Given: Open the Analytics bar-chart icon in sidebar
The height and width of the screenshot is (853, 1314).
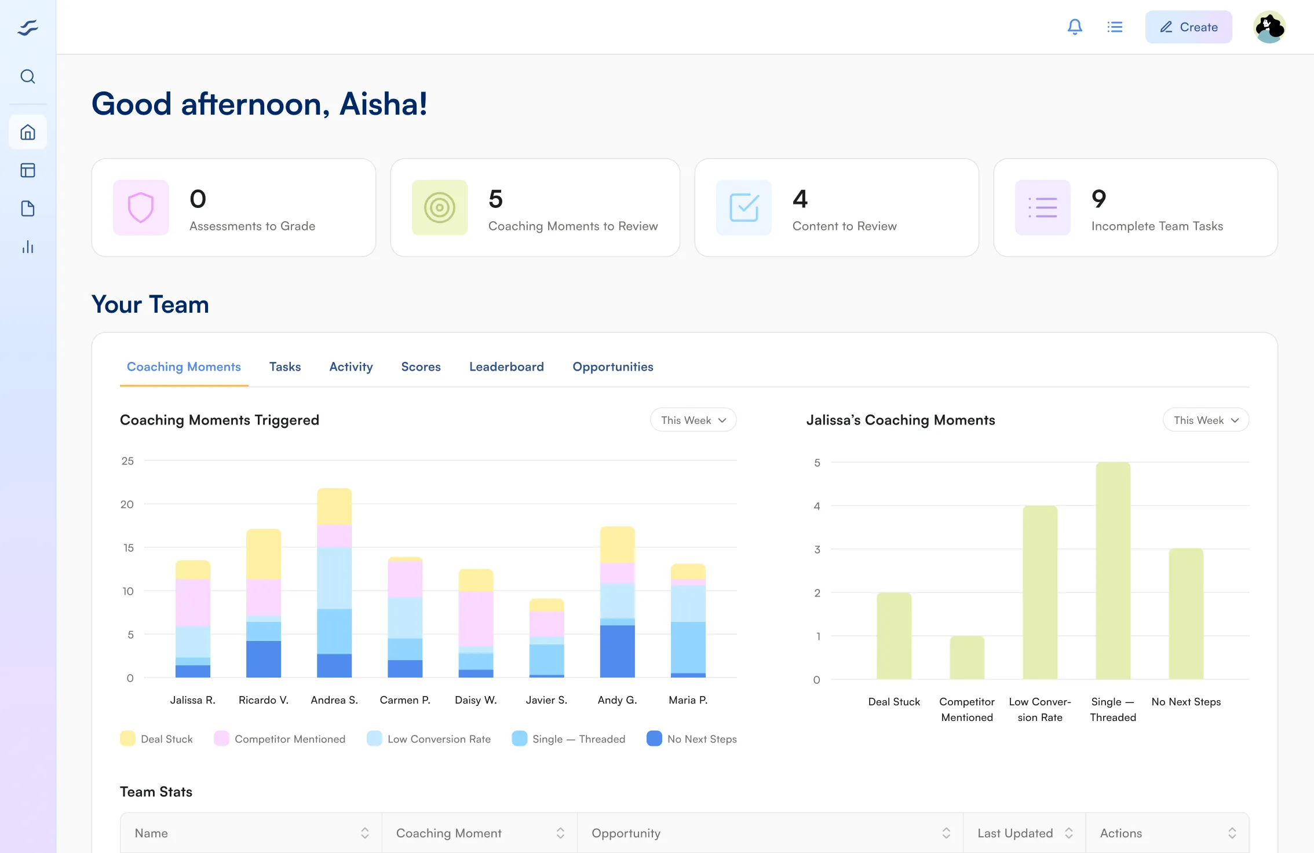Looking at the screenshot, I should pos(27,247).
